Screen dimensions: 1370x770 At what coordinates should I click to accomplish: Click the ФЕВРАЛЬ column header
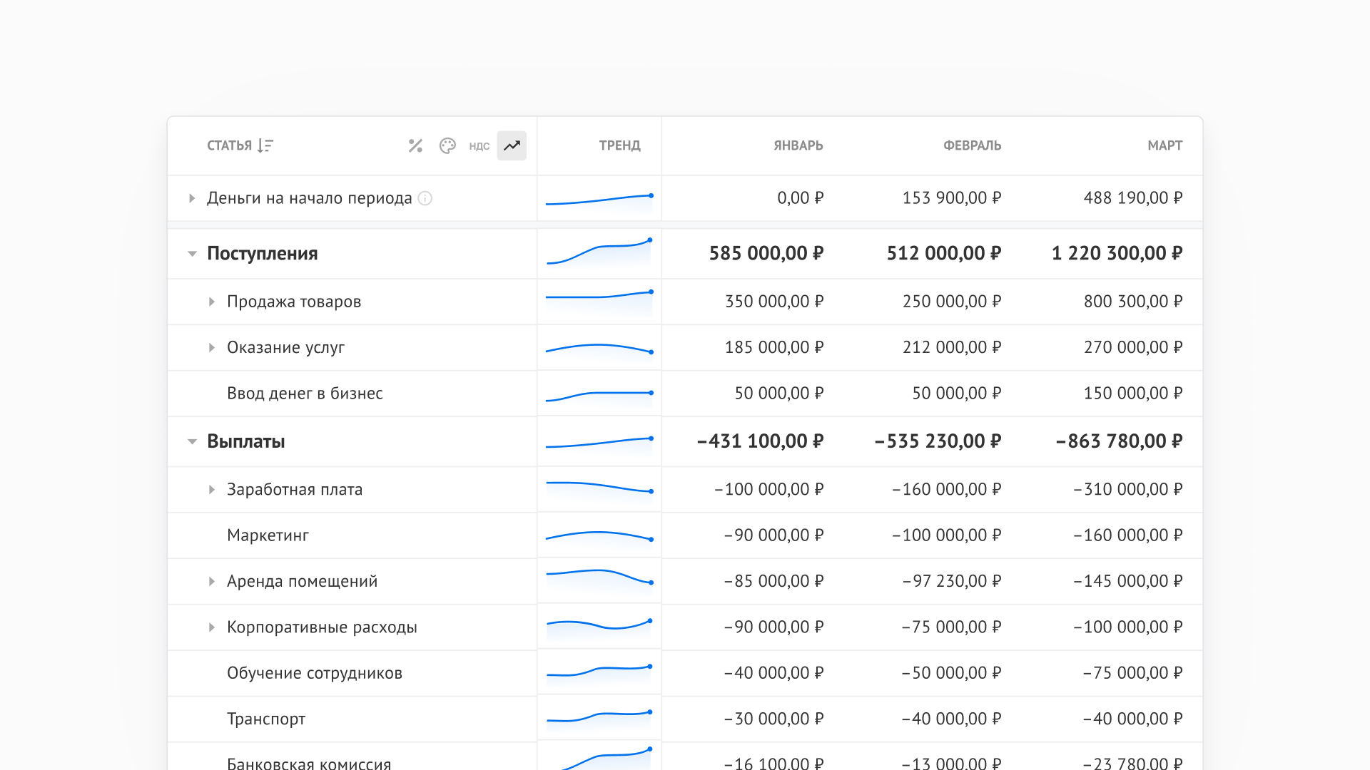(973, 145)
